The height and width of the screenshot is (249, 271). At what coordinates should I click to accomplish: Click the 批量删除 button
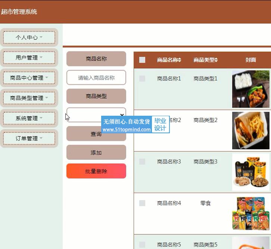point(96,171)
